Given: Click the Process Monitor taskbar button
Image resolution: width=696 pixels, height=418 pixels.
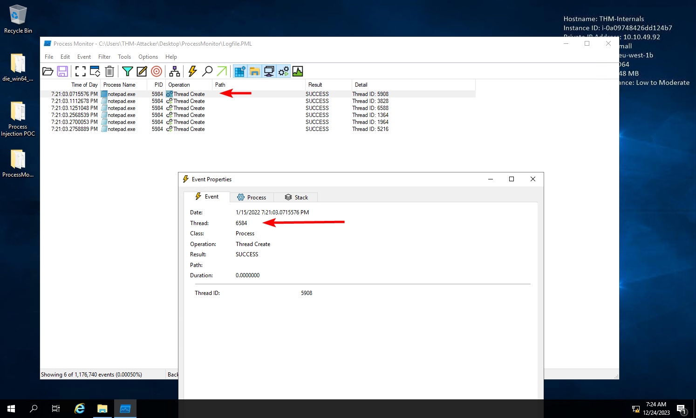Looking at the screenshot, I should [x=125, y=409].
